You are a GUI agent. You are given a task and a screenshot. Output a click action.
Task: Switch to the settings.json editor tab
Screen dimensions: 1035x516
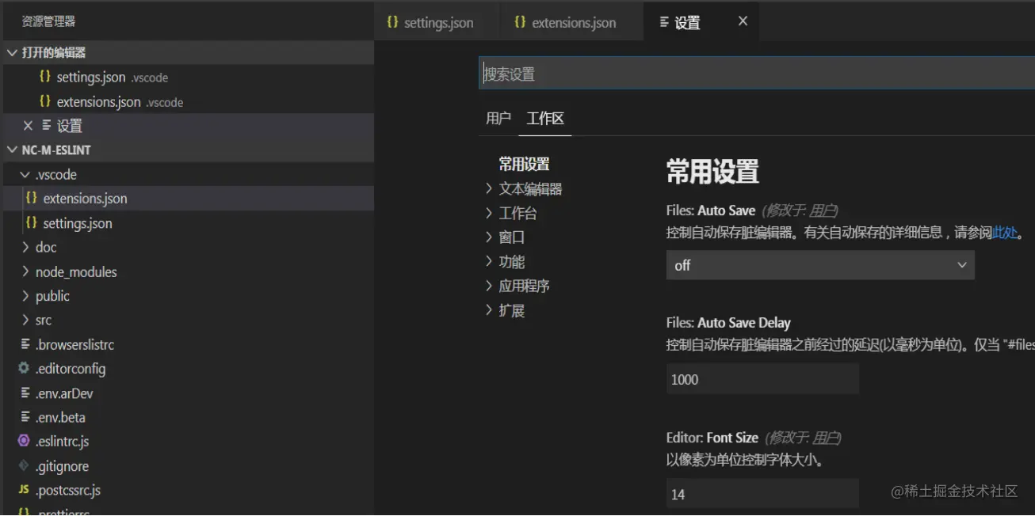coord(437,22)
